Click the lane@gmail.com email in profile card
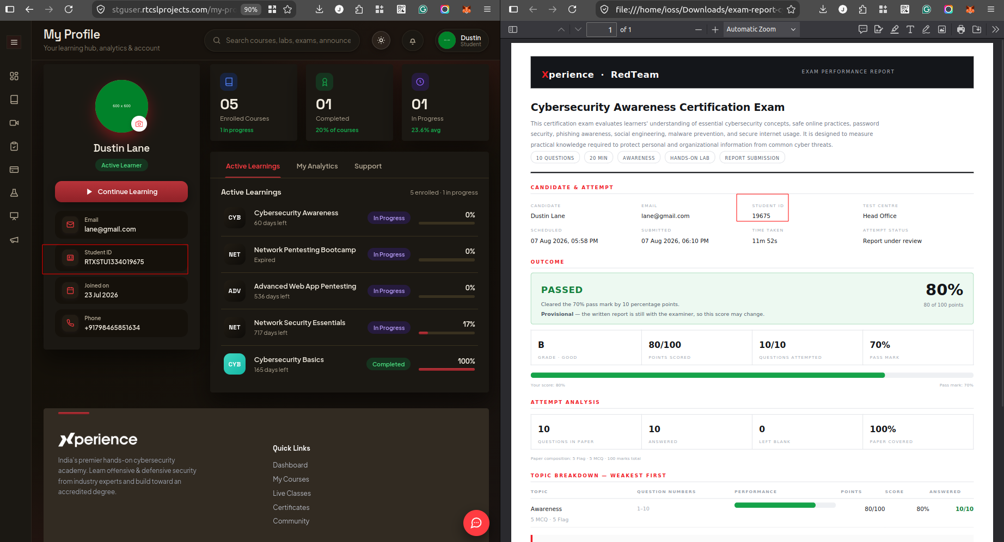The height and width of the screenshot is (542, 1004). (110, 229)
